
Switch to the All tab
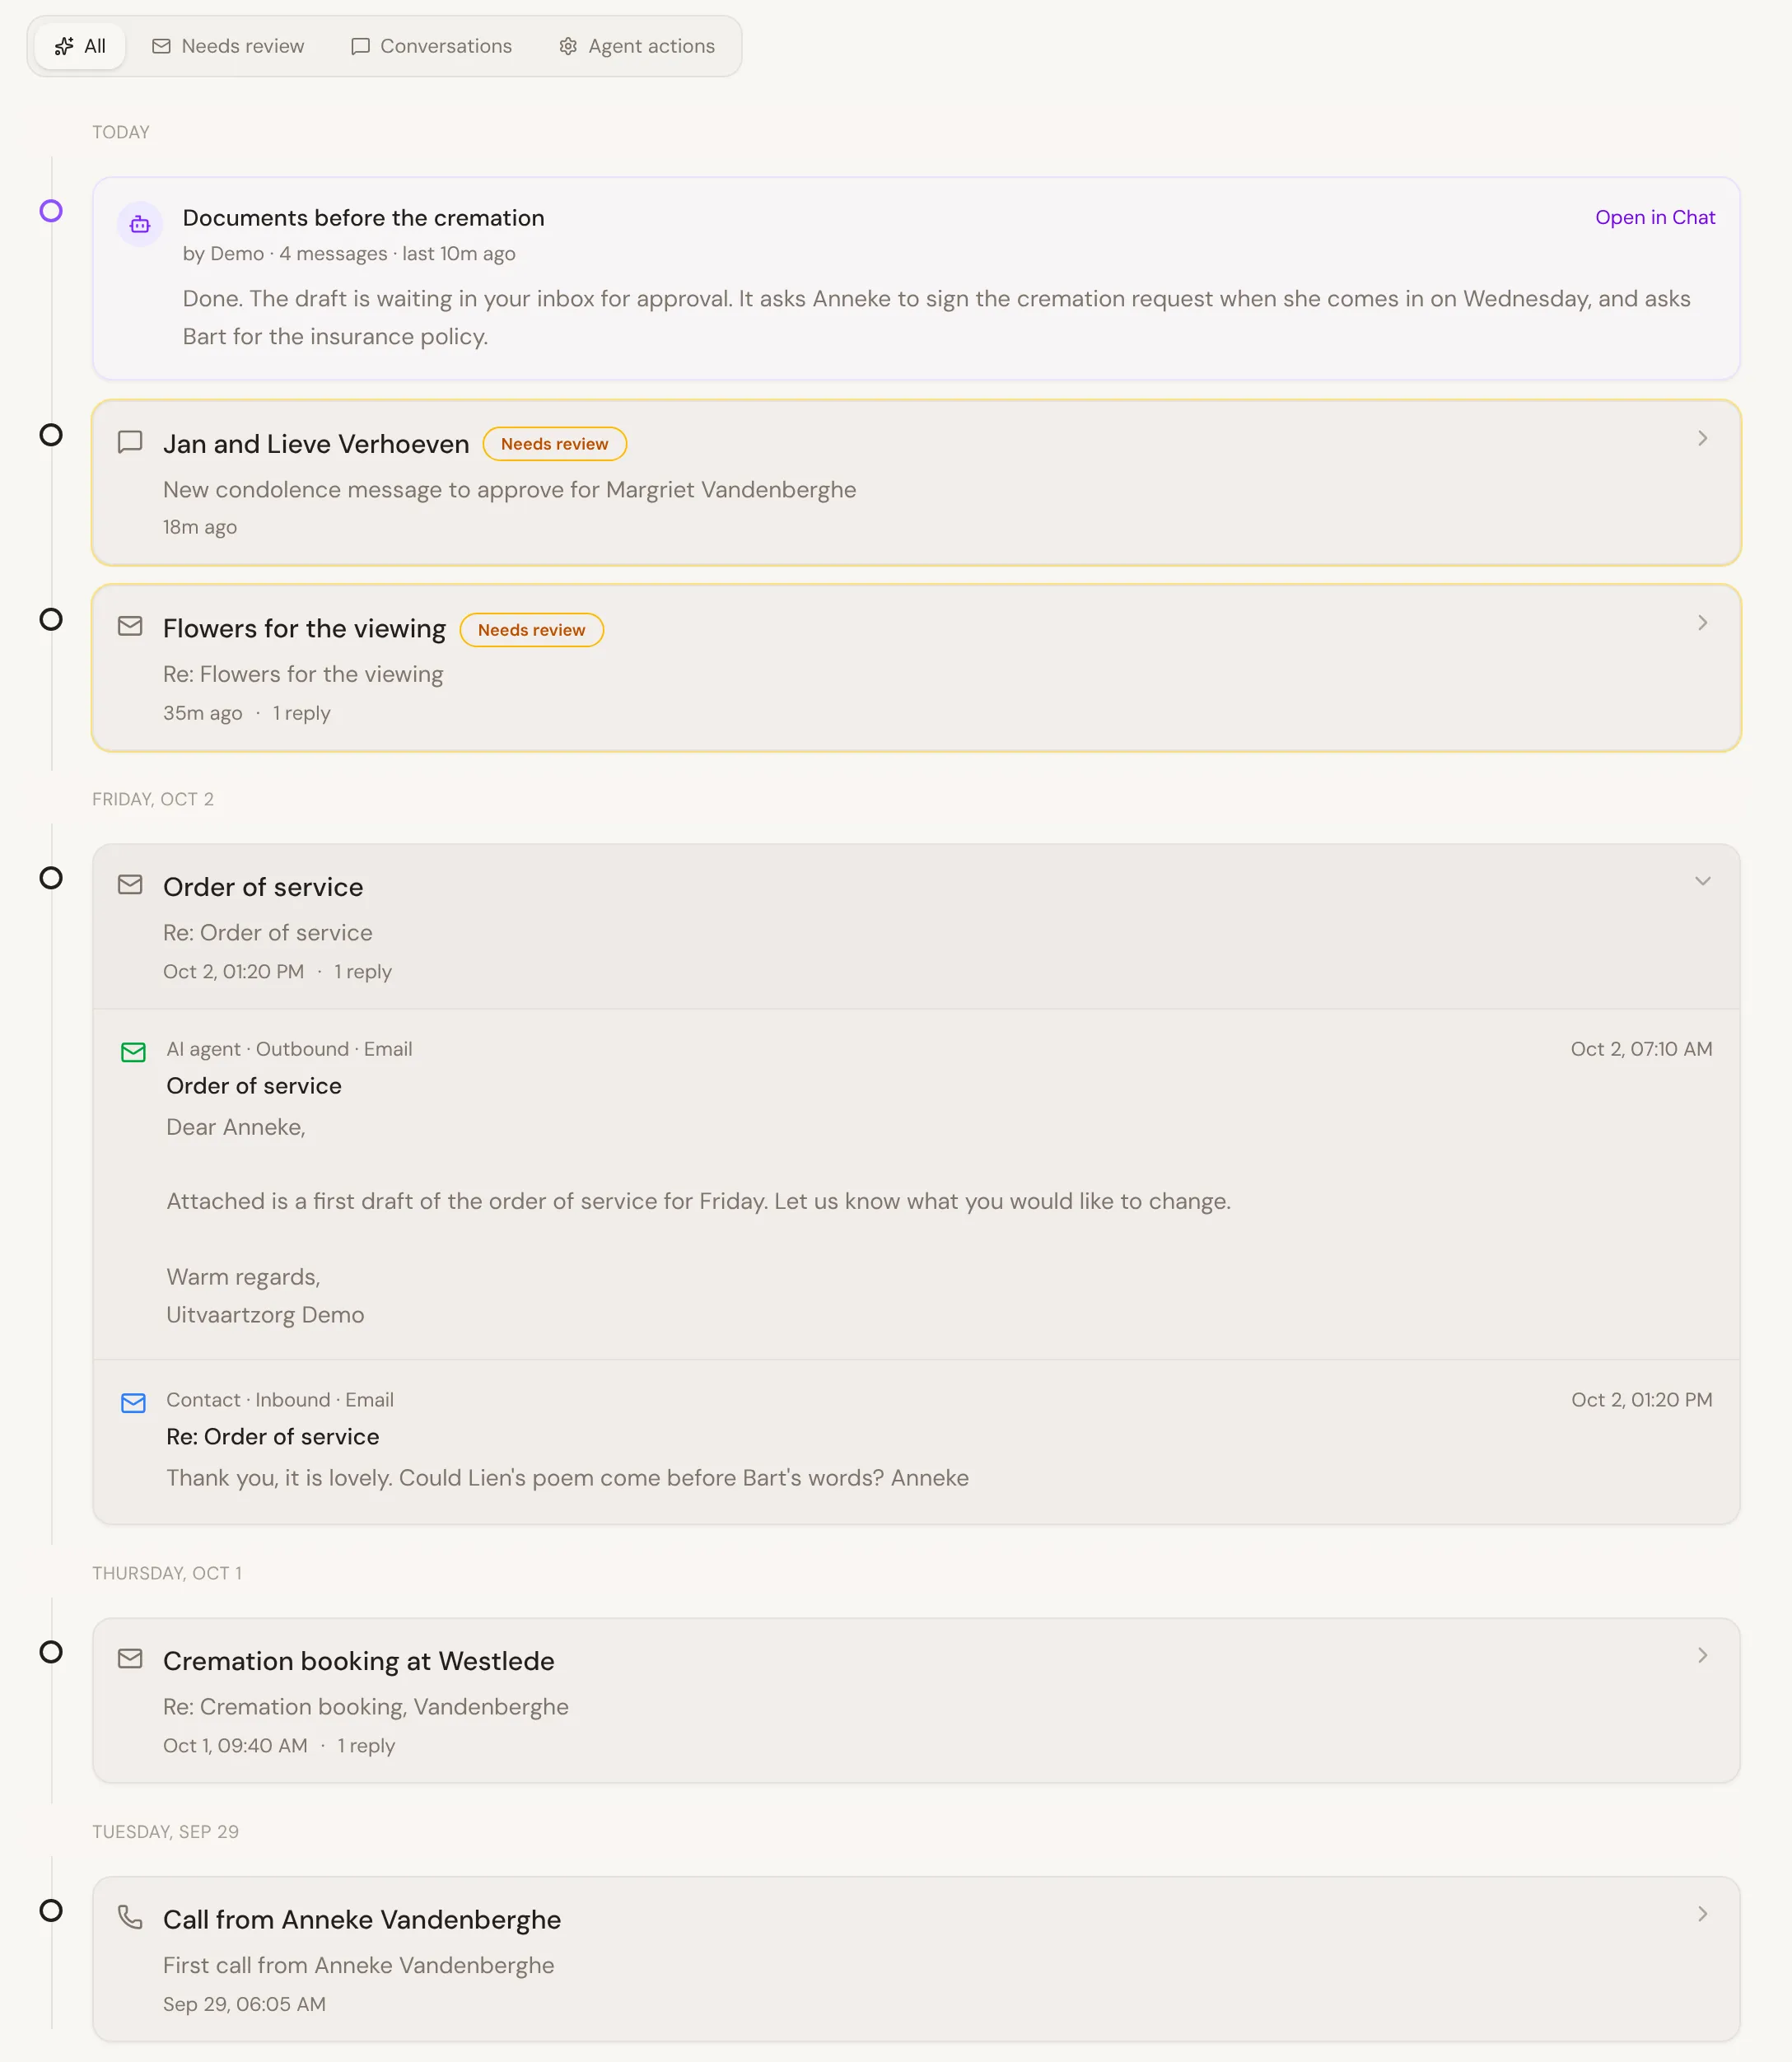point(80,46)
